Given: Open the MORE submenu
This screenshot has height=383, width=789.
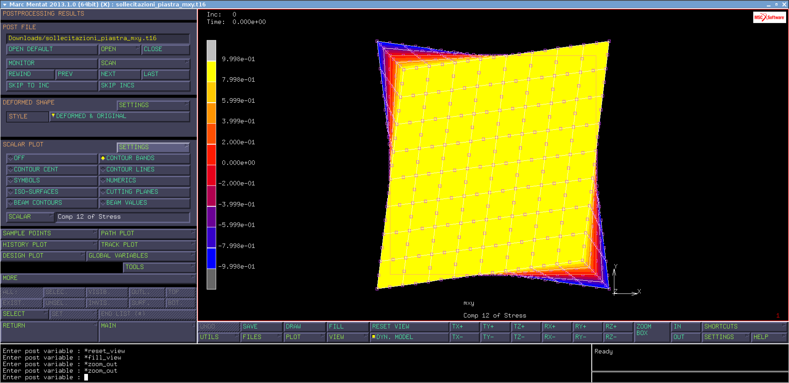Looking at the screenshot, I should coord(98,278).
